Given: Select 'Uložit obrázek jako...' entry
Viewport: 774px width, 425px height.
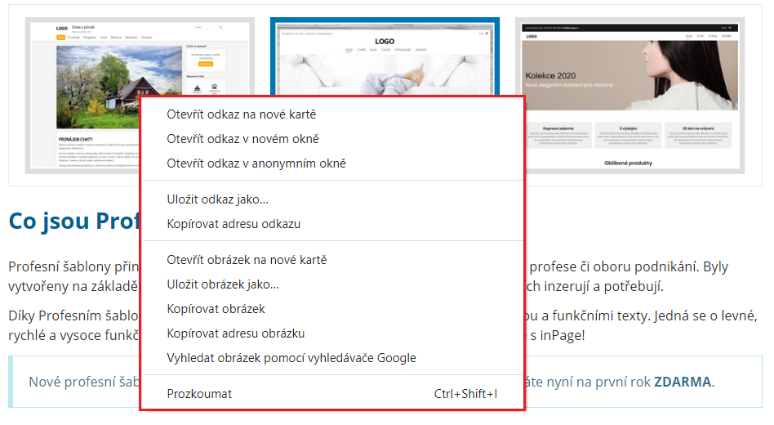Looking at the screenshot, I should tap(223, 284).
